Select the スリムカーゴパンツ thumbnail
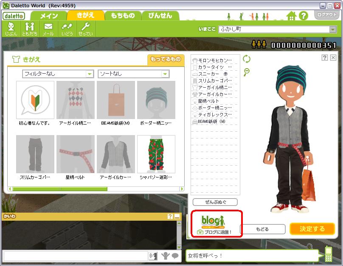343x266 pixels. (35, 154)
